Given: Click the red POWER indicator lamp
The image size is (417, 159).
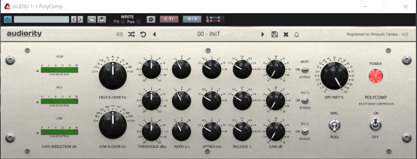Looking at the screenshot, I should [x=376, y=76].
